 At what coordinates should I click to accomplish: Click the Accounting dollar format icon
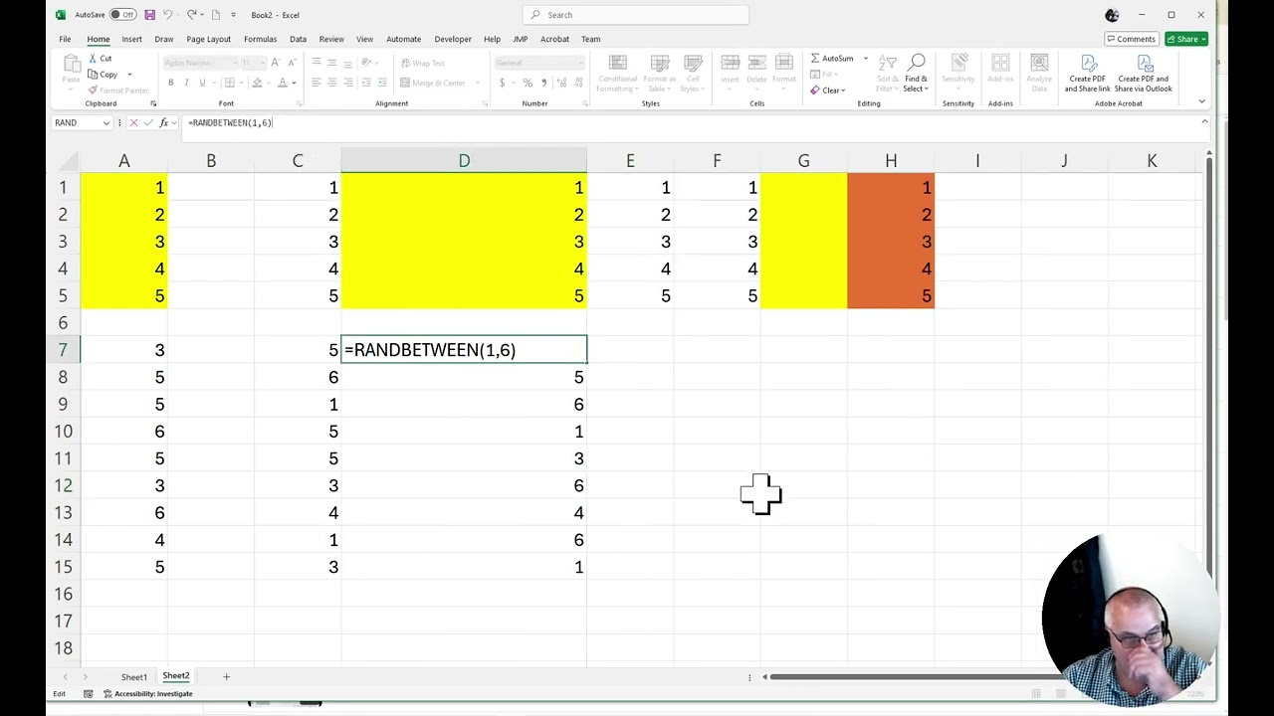click(x=503, y=83)
